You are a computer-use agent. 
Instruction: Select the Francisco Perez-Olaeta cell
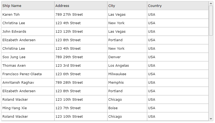pyautogui.click(x=28, y=74)
